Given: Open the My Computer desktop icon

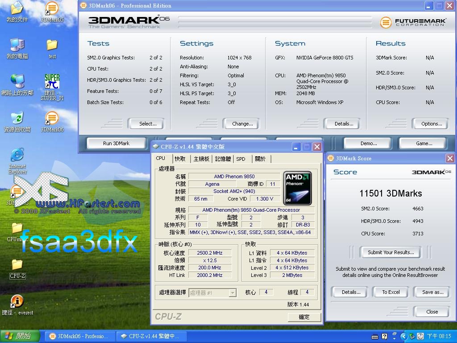Looking at the screenshot, I should [17, 45].
